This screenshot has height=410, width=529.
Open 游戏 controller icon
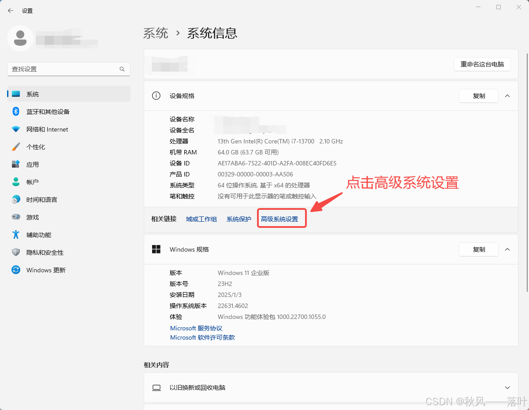click(x=16, y=217)
